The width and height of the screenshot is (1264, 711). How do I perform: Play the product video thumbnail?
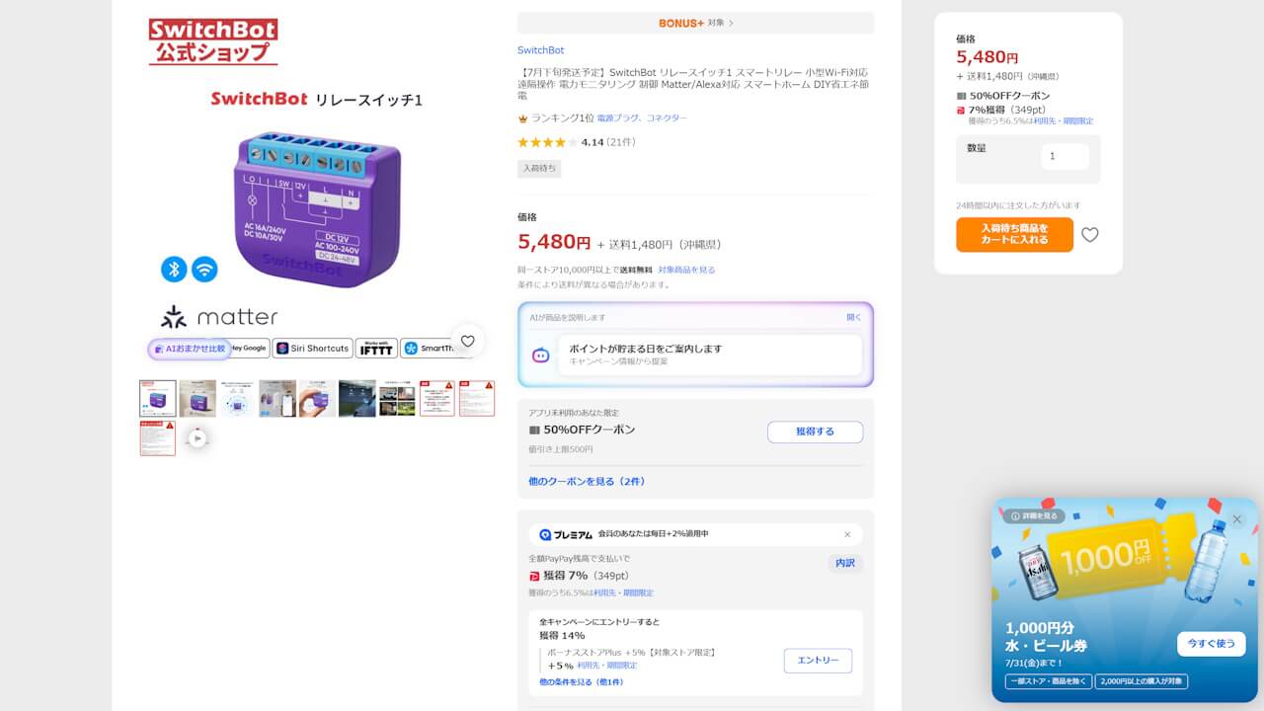click(x=197, y=438)
